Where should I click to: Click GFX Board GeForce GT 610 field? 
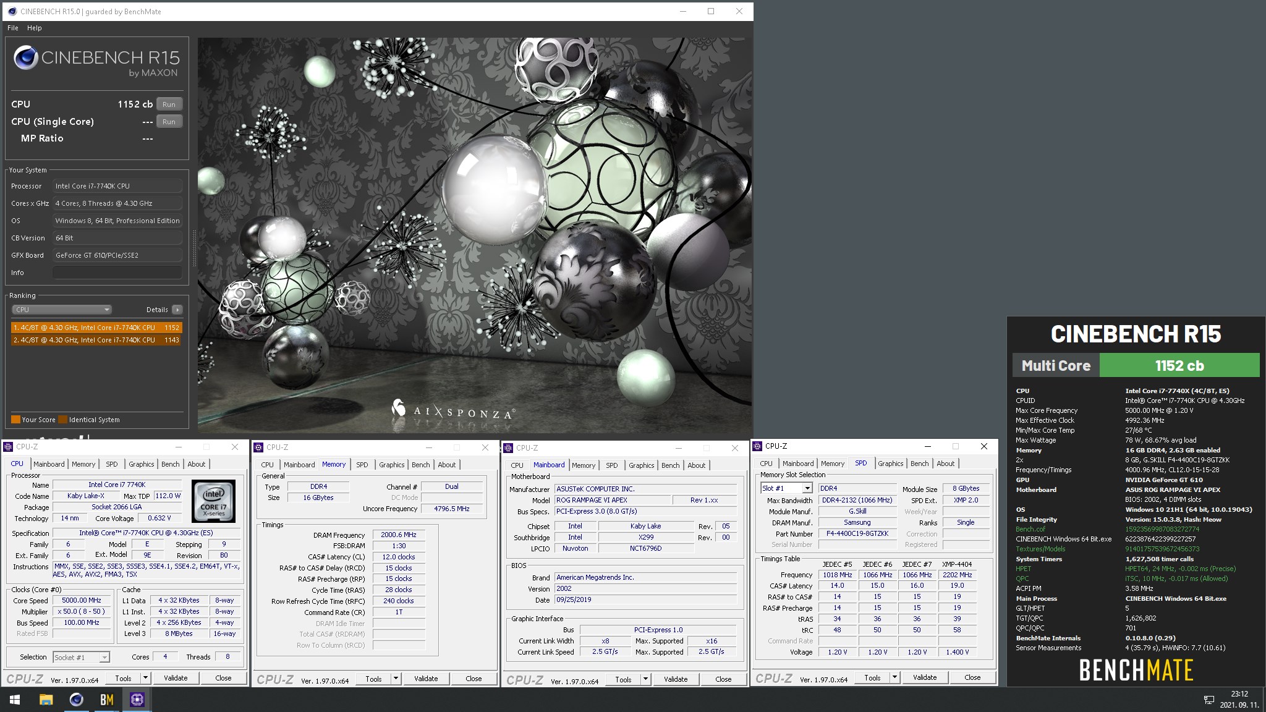pos(117,255)
